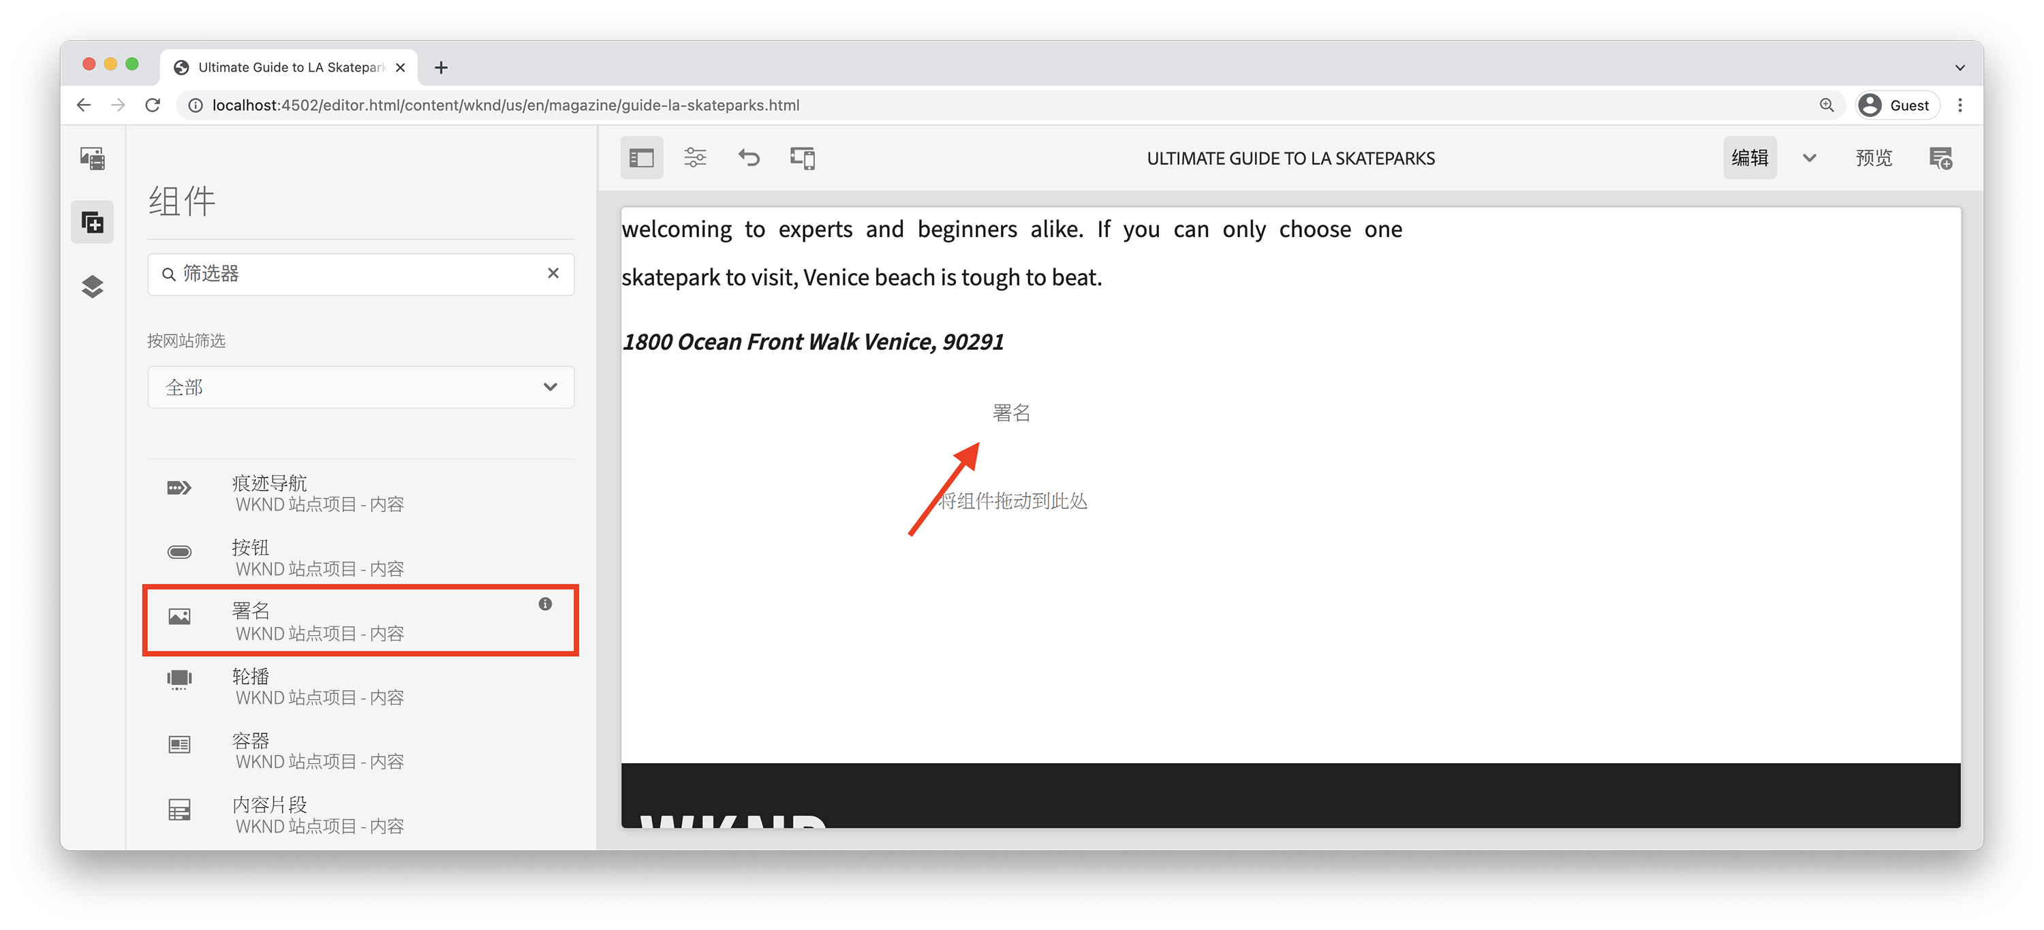Clear the component filter field

click(553, 273)
